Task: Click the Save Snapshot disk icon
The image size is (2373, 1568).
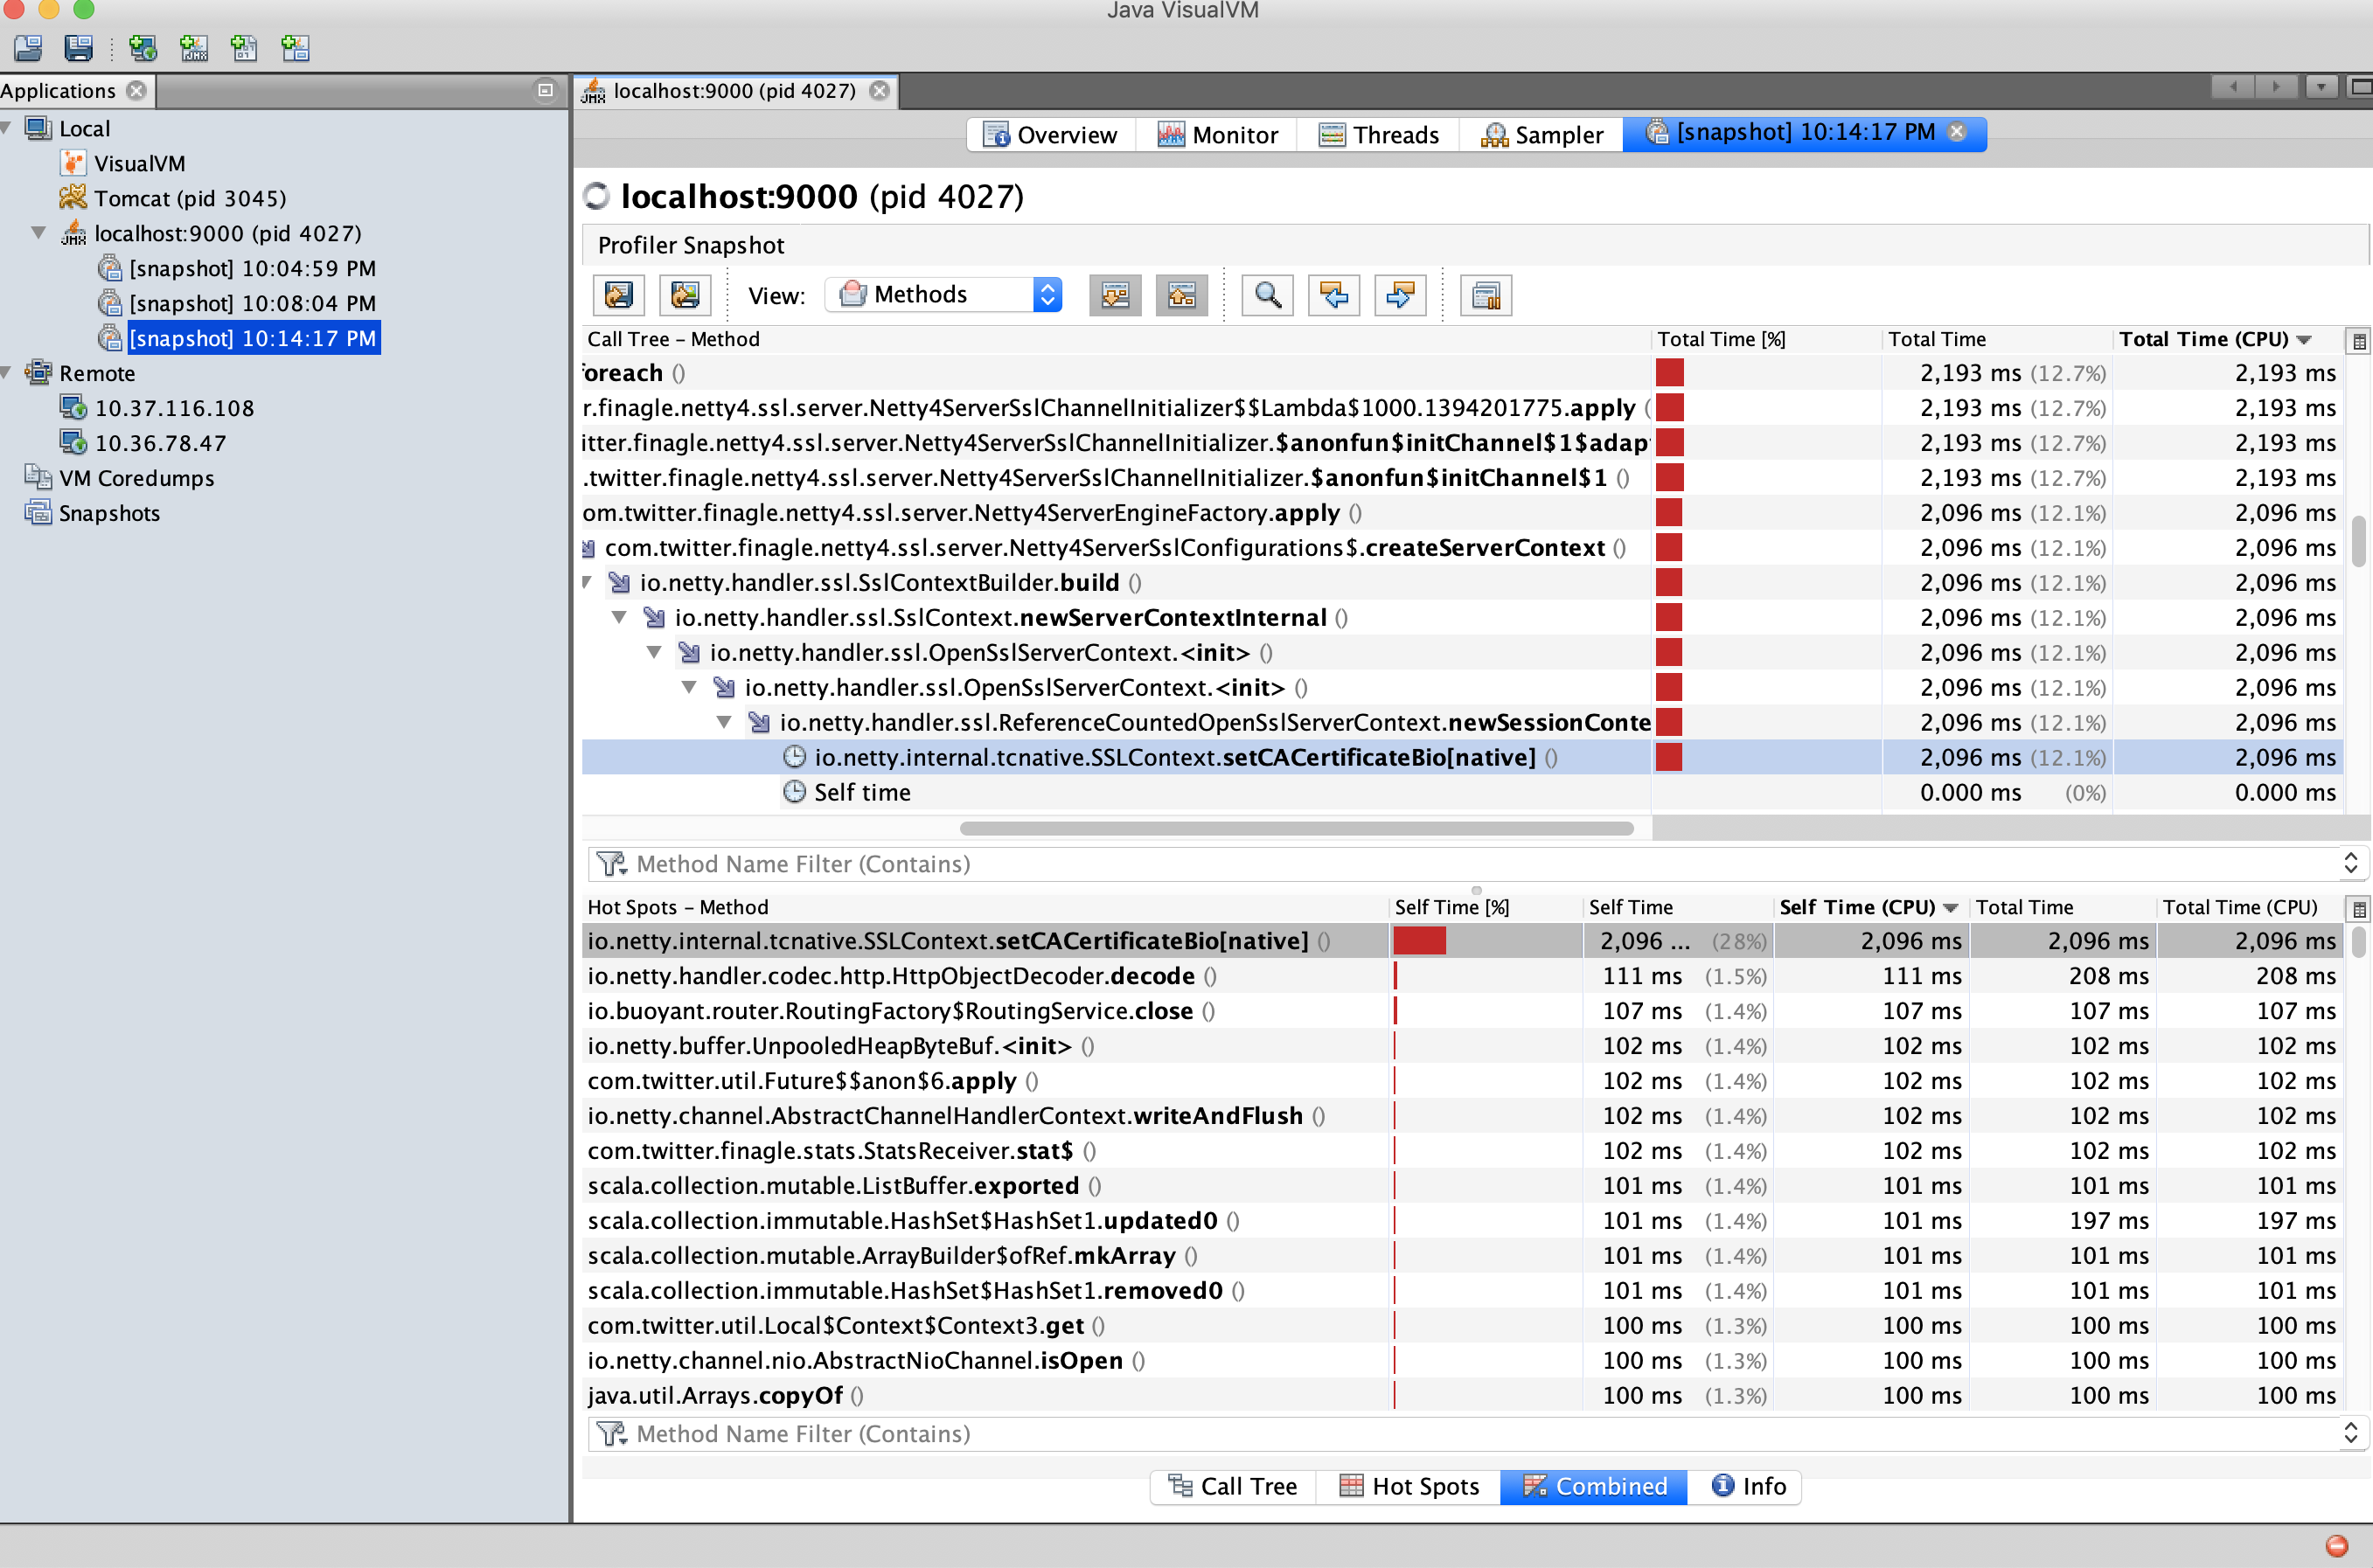Action: click(79, 47)
